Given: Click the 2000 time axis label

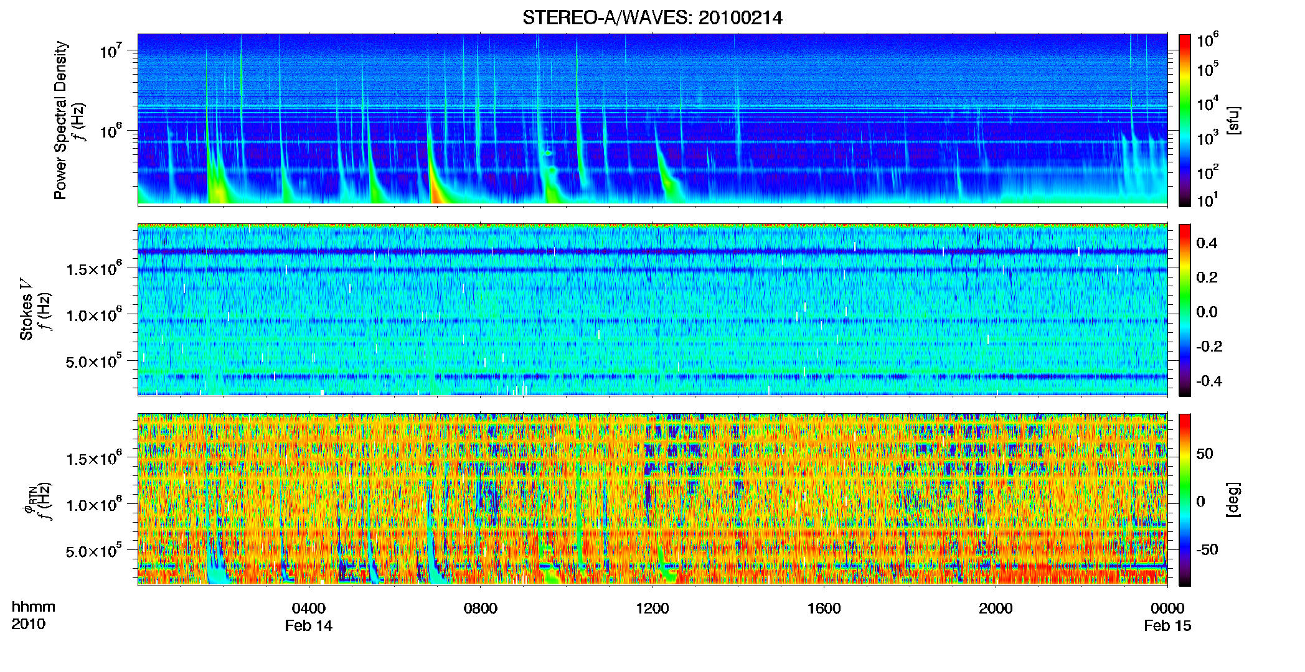Looking at the screenshot, I should tap(996, 608).
